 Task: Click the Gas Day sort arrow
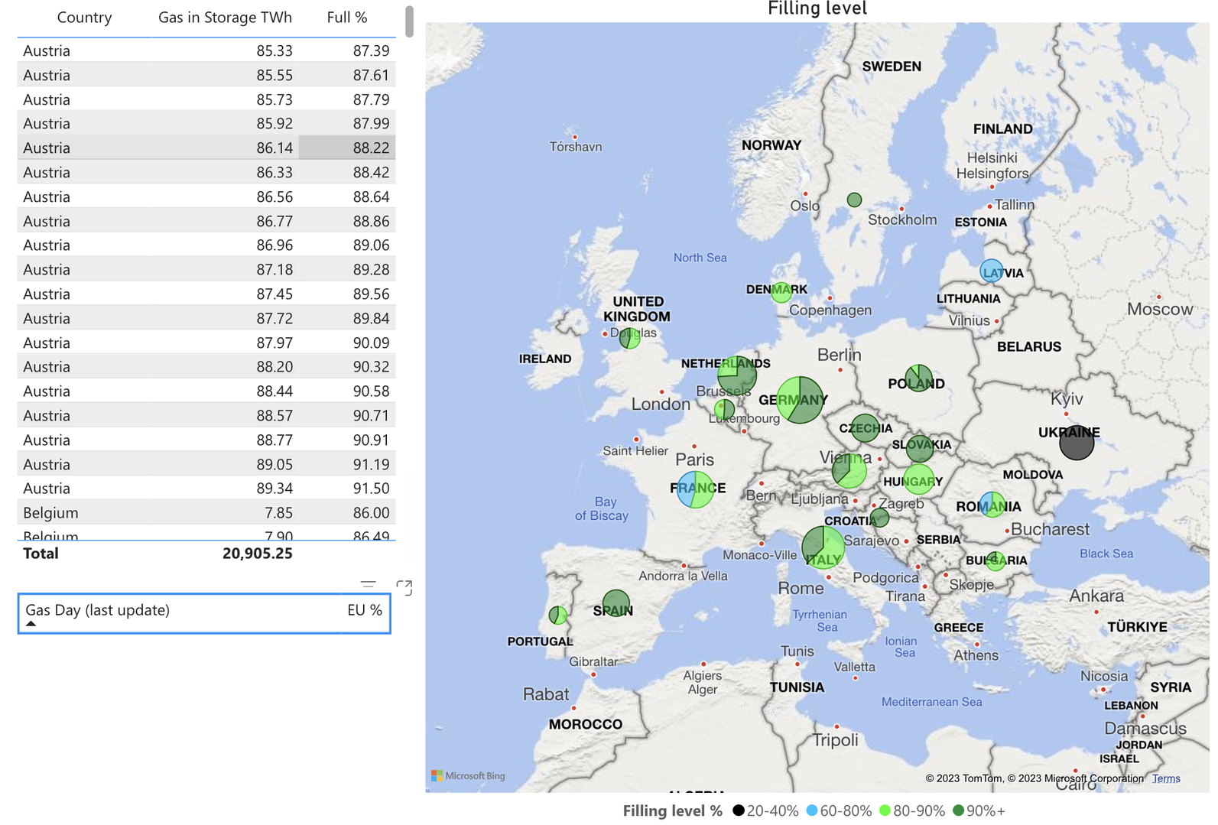[31, 624]
